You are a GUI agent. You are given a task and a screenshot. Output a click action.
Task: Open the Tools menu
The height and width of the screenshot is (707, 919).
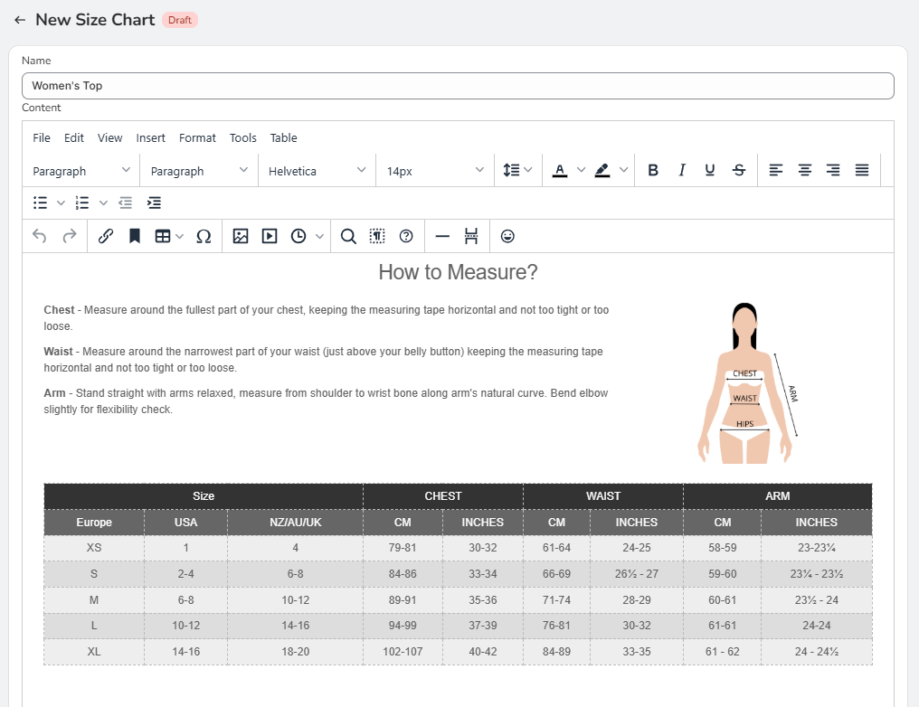(x=242, y=137)
